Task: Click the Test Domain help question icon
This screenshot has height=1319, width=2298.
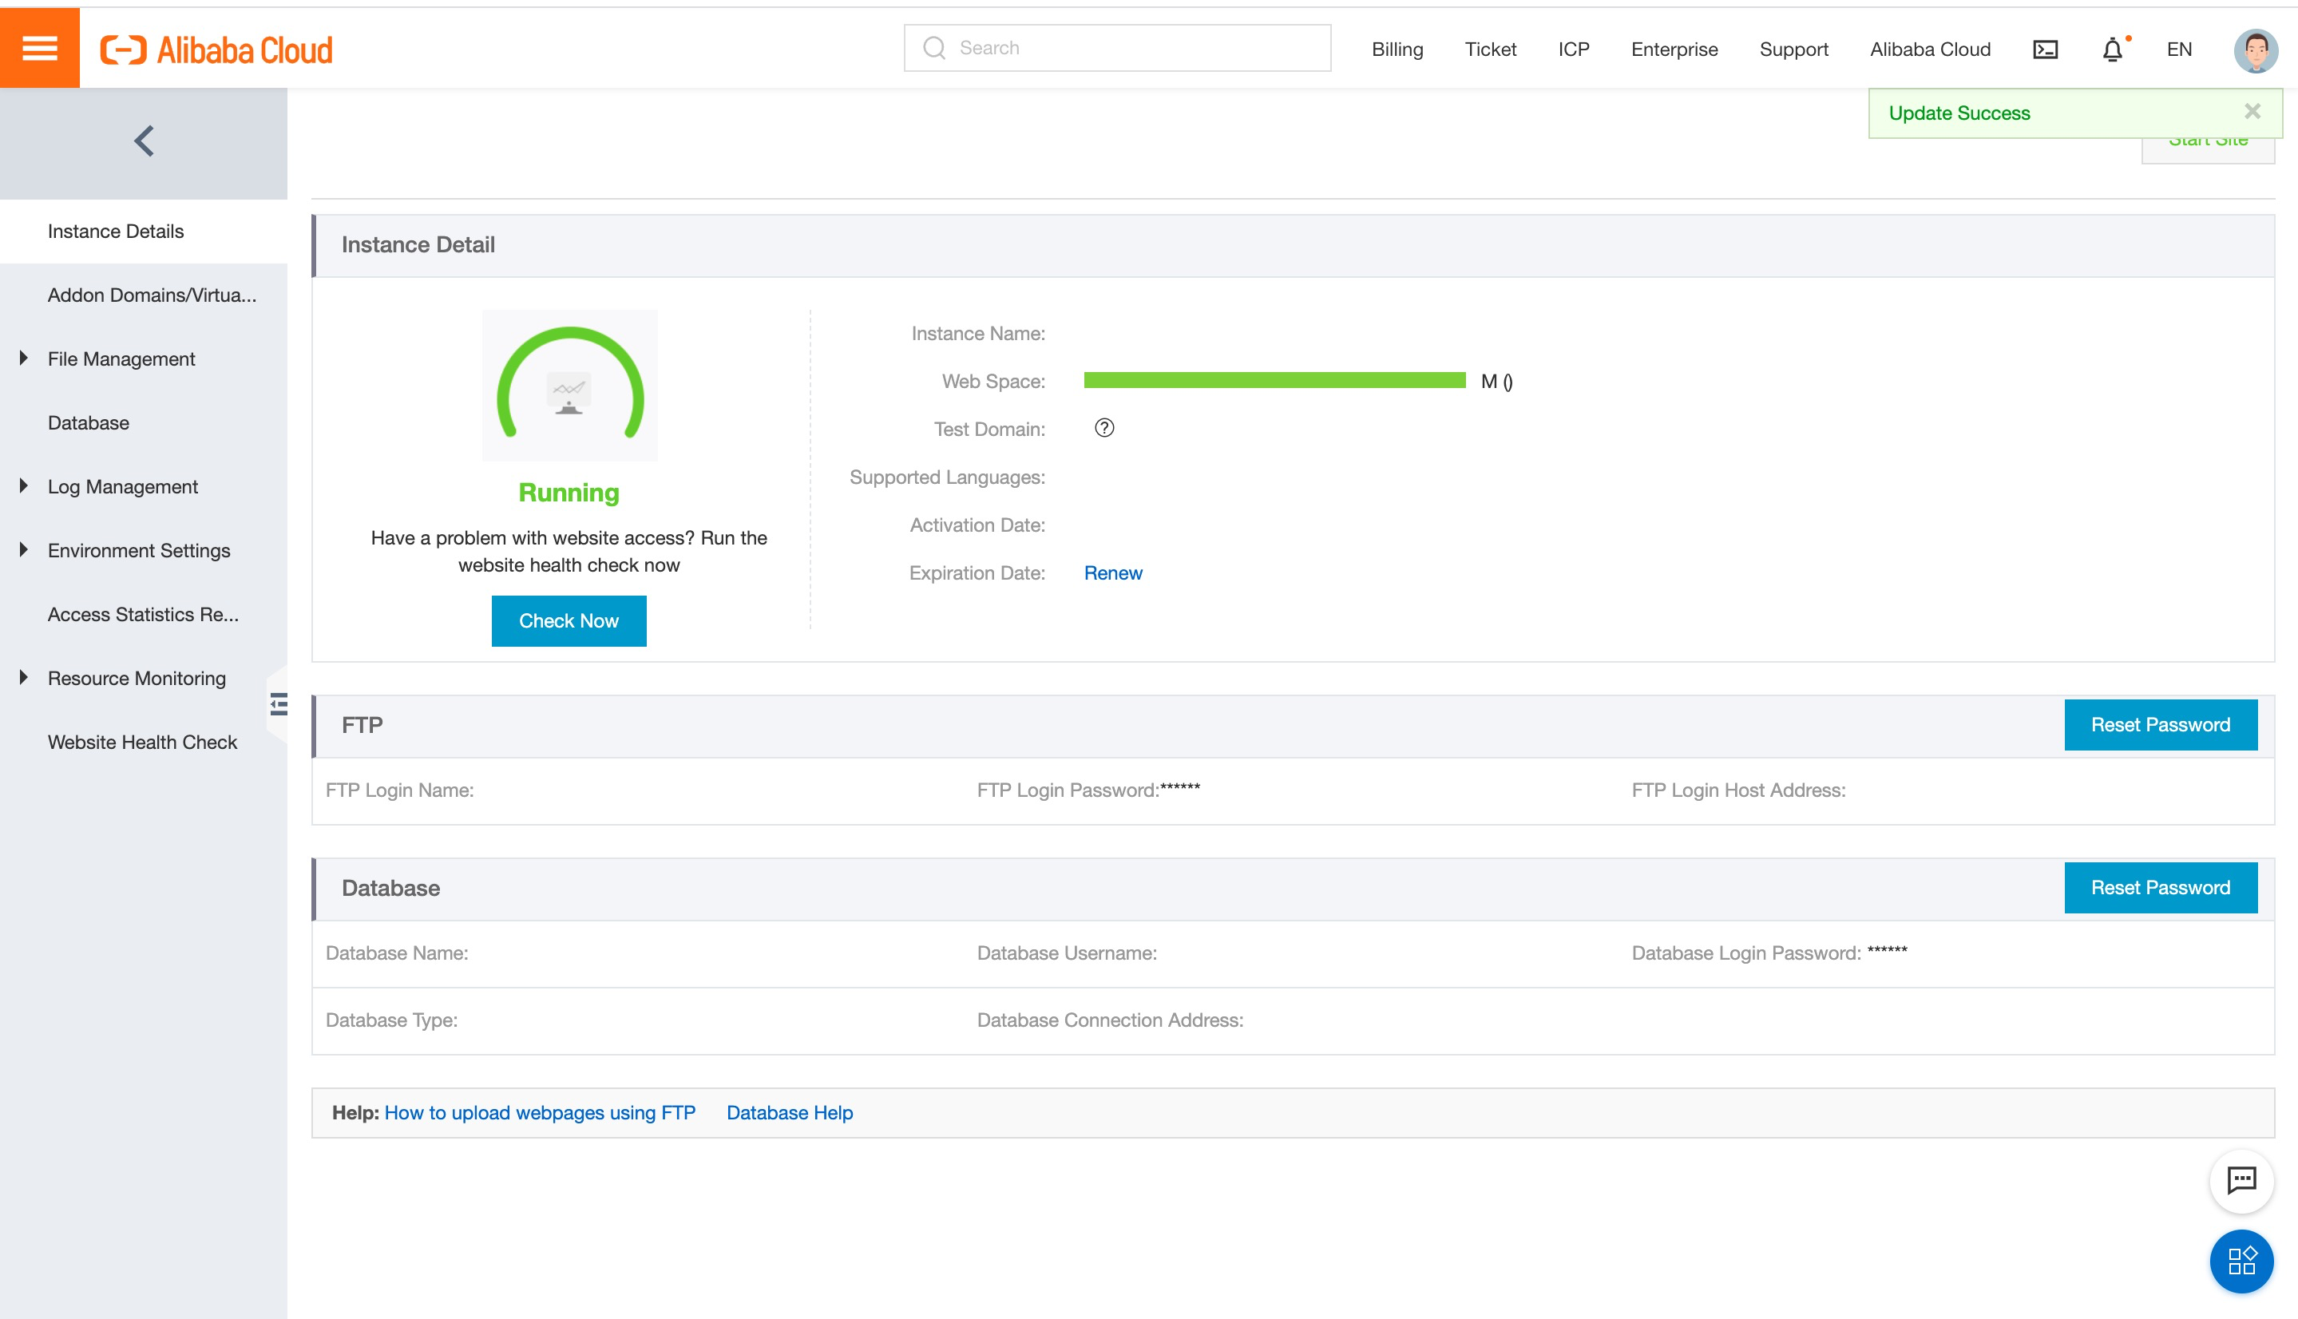Action: click(1103, 429)
